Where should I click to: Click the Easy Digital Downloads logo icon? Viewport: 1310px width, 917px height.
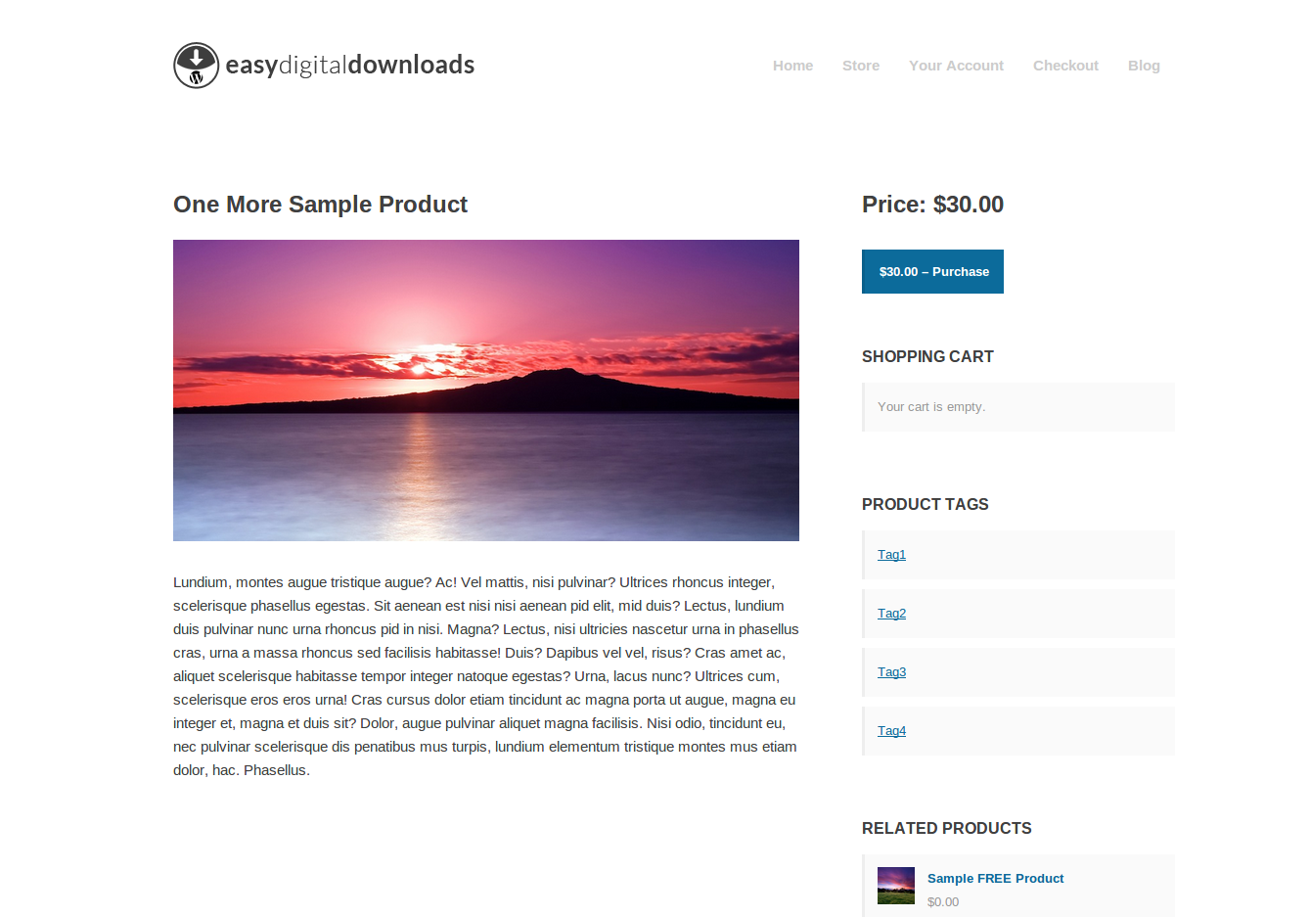click(196, 66)
